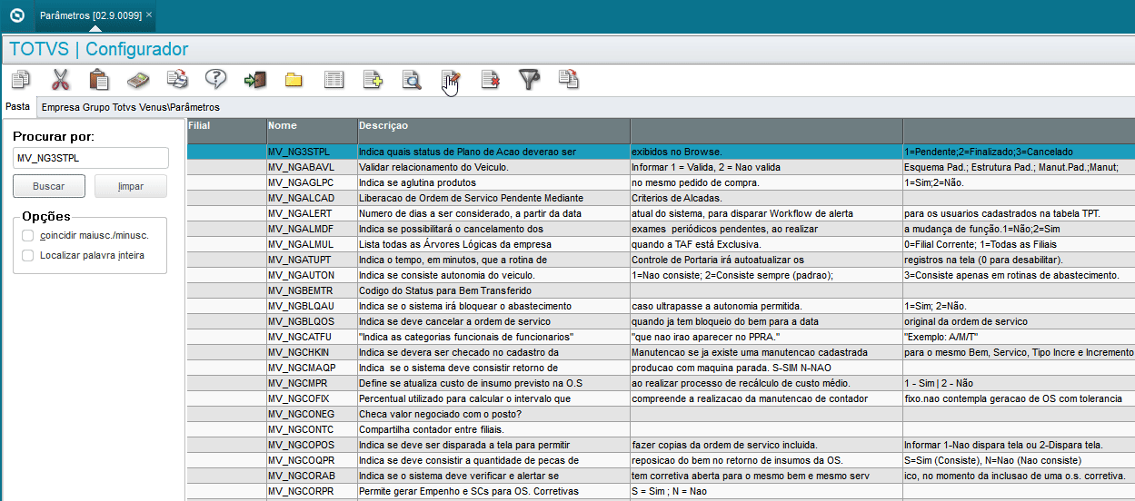Click the Nome column header
This screenshot has width=1135, height=501.
pos(312,130)
